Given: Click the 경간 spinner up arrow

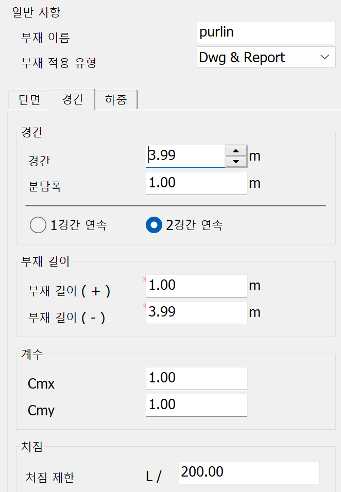Looking at the screenshot, I should pyautogui.click(x=236, y=150).
